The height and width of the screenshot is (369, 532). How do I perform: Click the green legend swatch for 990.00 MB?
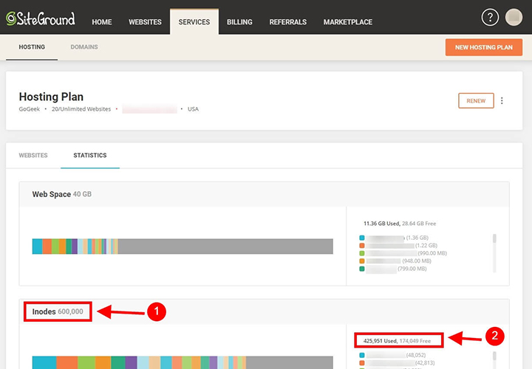(x=362, y=253)
